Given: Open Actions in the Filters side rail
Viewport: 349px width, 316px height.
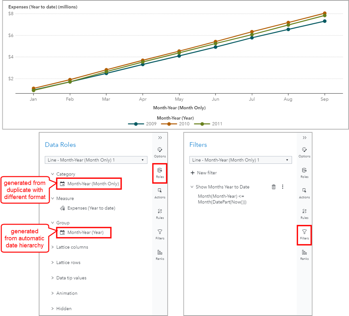Looking at the screenshot, I should (x=304, y=193).
